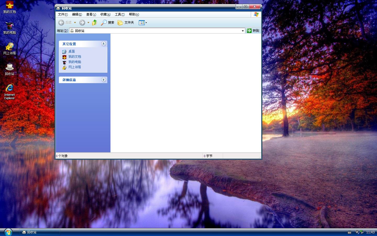Toggle the 文件夹 folders pane
The width and height of the screenshot is (377, 236).
pos(126,23)
